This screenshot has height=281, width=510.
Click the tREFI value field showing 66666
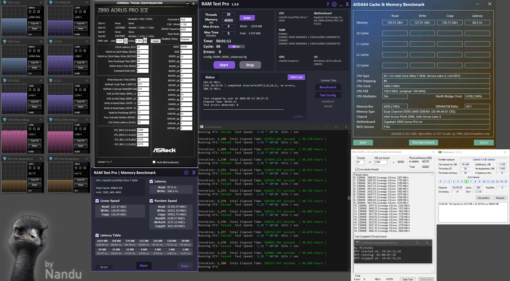click(186, 47)
